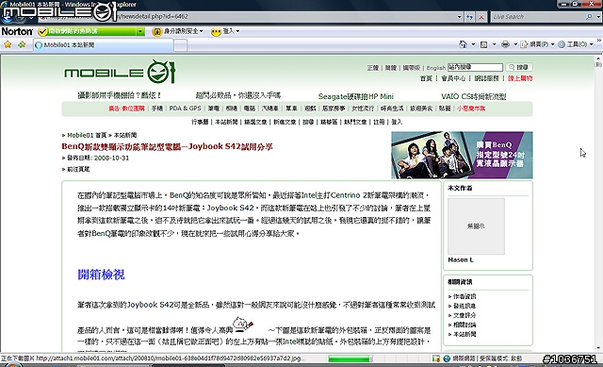Open the 熱門文章 sub-navigation item
603x367 pixels.
pos(355,122)
